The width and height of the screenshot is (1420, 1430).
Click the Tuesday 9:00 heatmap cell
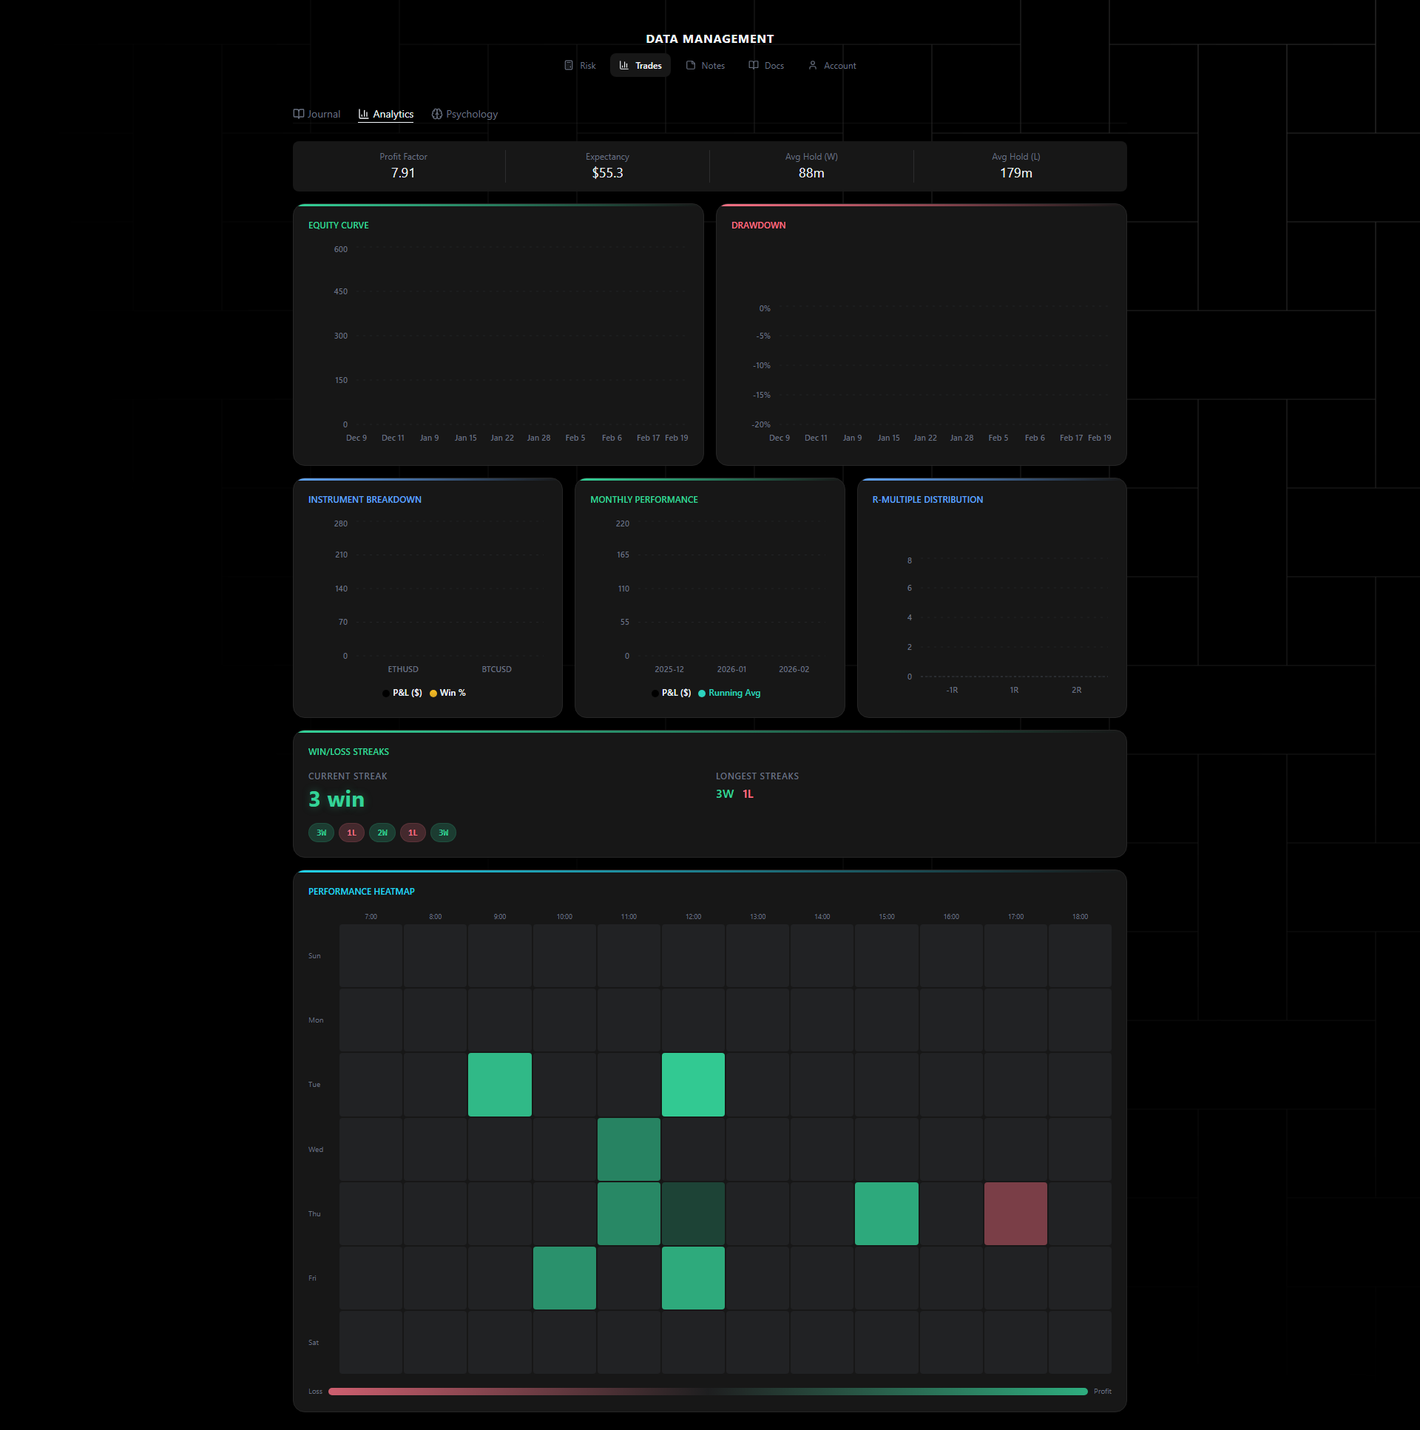point(500,1085)
